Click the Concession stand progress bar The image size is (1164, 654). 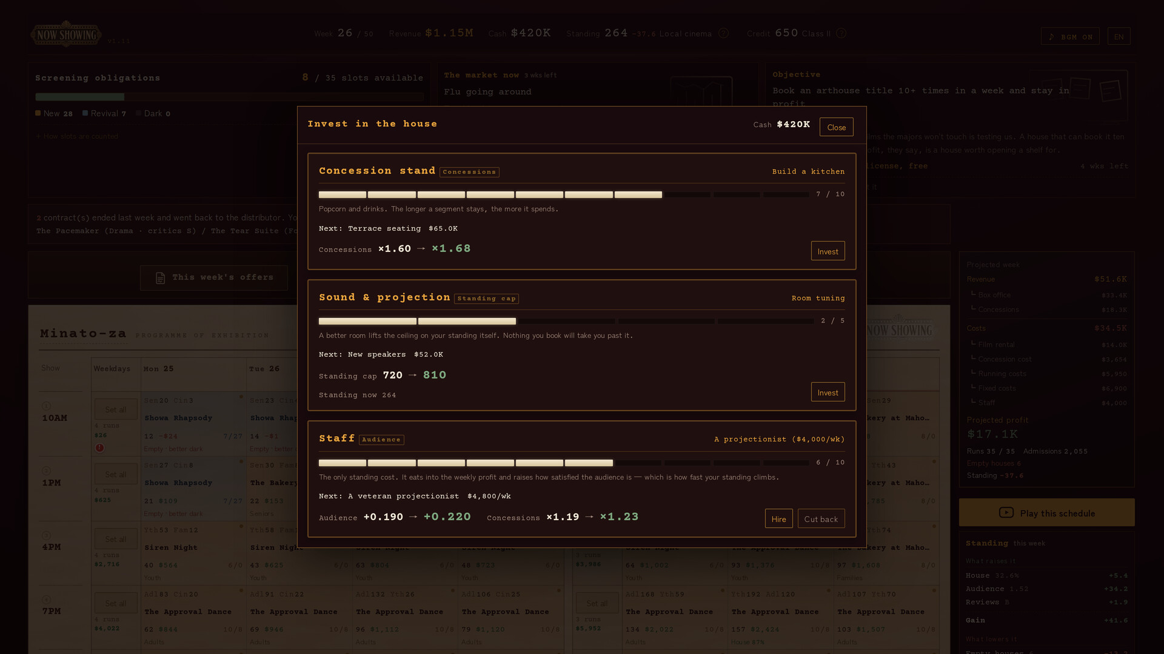coord(564,194)
